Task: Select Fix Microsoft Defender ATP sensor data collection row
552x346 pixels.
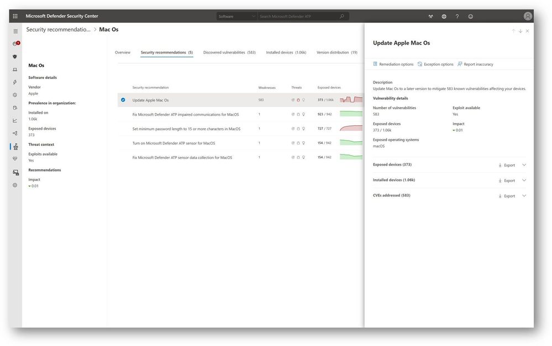Action: pyautogui.click(x=240, y=157)
